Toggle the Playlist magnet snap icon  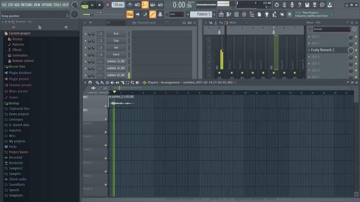(90, 82)
